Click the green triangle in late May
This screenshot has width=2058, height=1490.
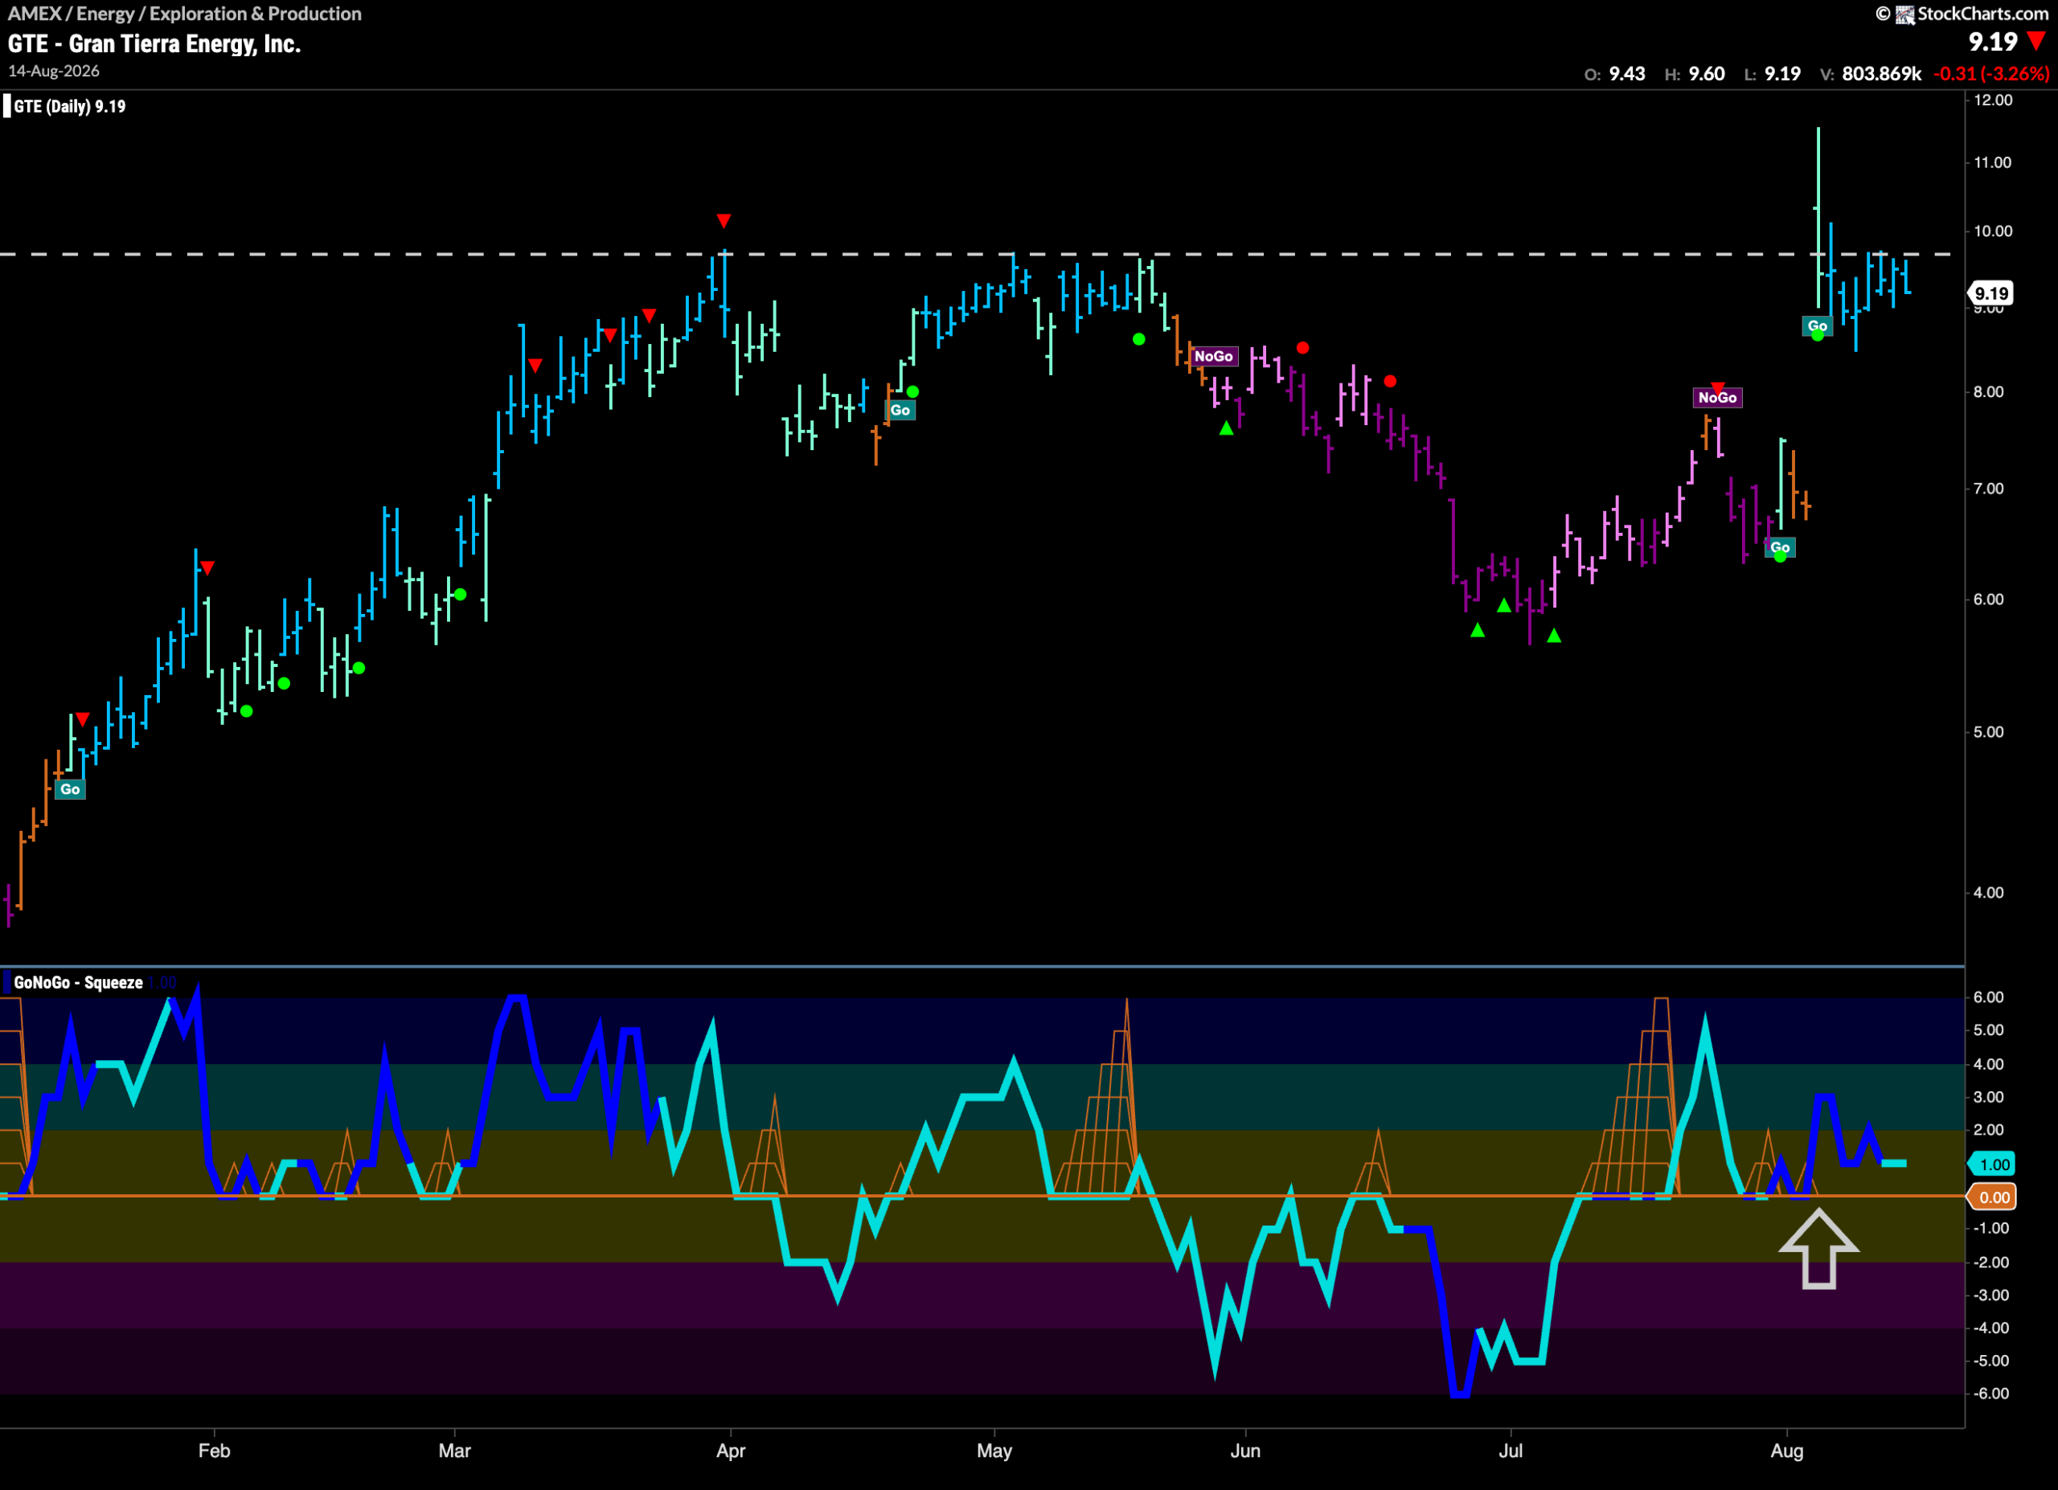[1226, 428]
